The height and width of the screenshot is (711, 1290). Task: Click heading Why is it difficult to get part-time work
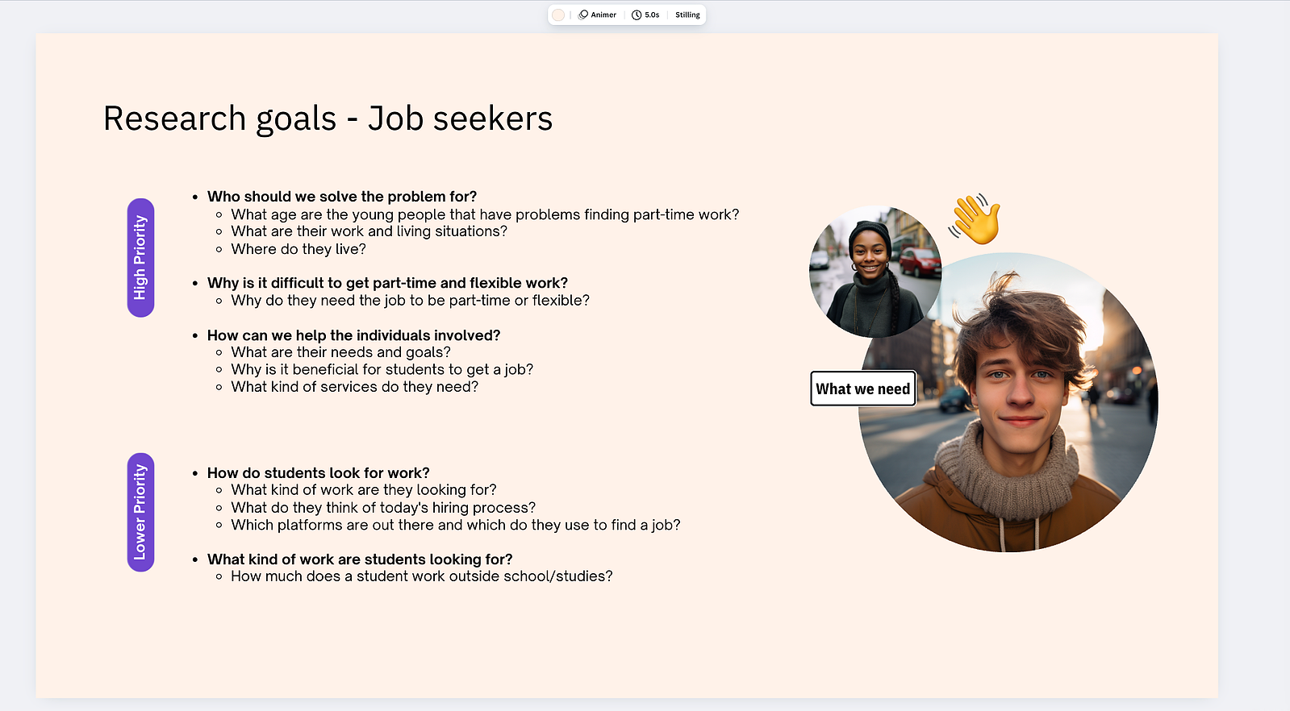pyautogui.click(x=387, y=283)
